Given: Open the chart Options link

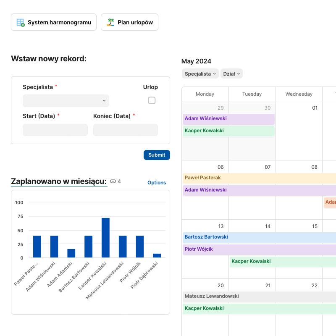Looking at the screenshot, I should tap(157, 183).
